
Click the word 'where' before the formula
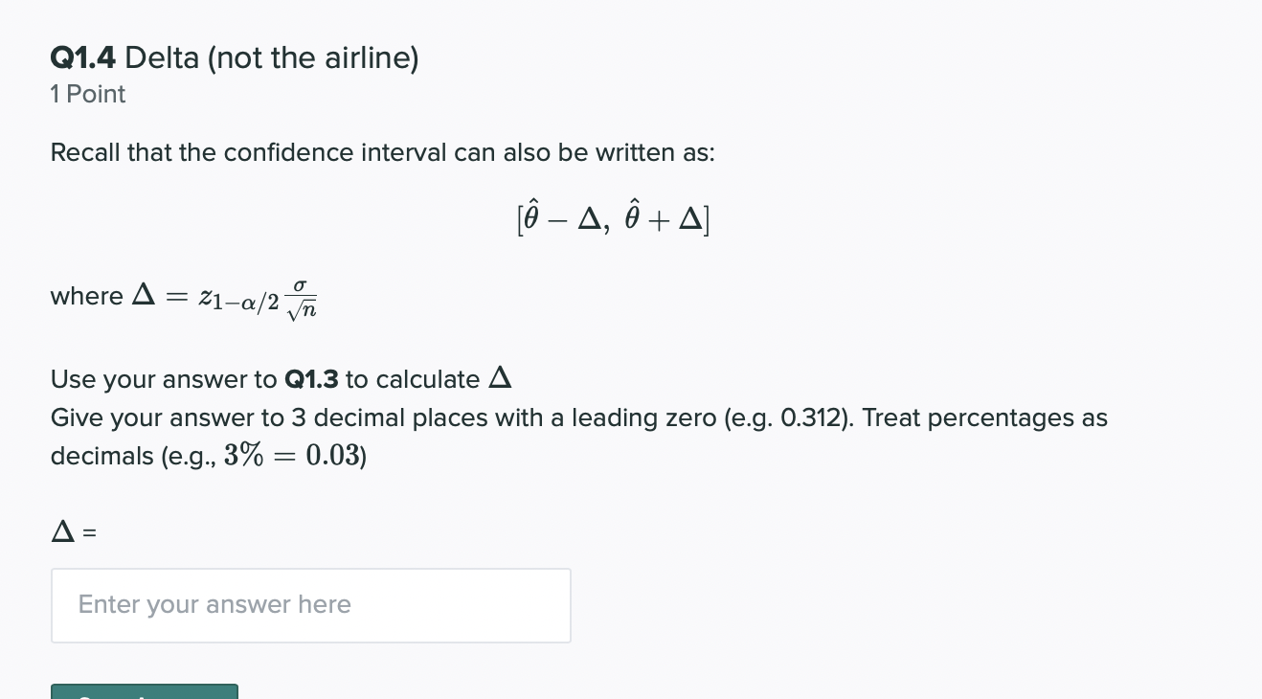86,297
